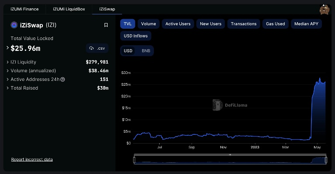
Task: Expand the IZI Liquidity row
Action: click(x=7, y=62)
